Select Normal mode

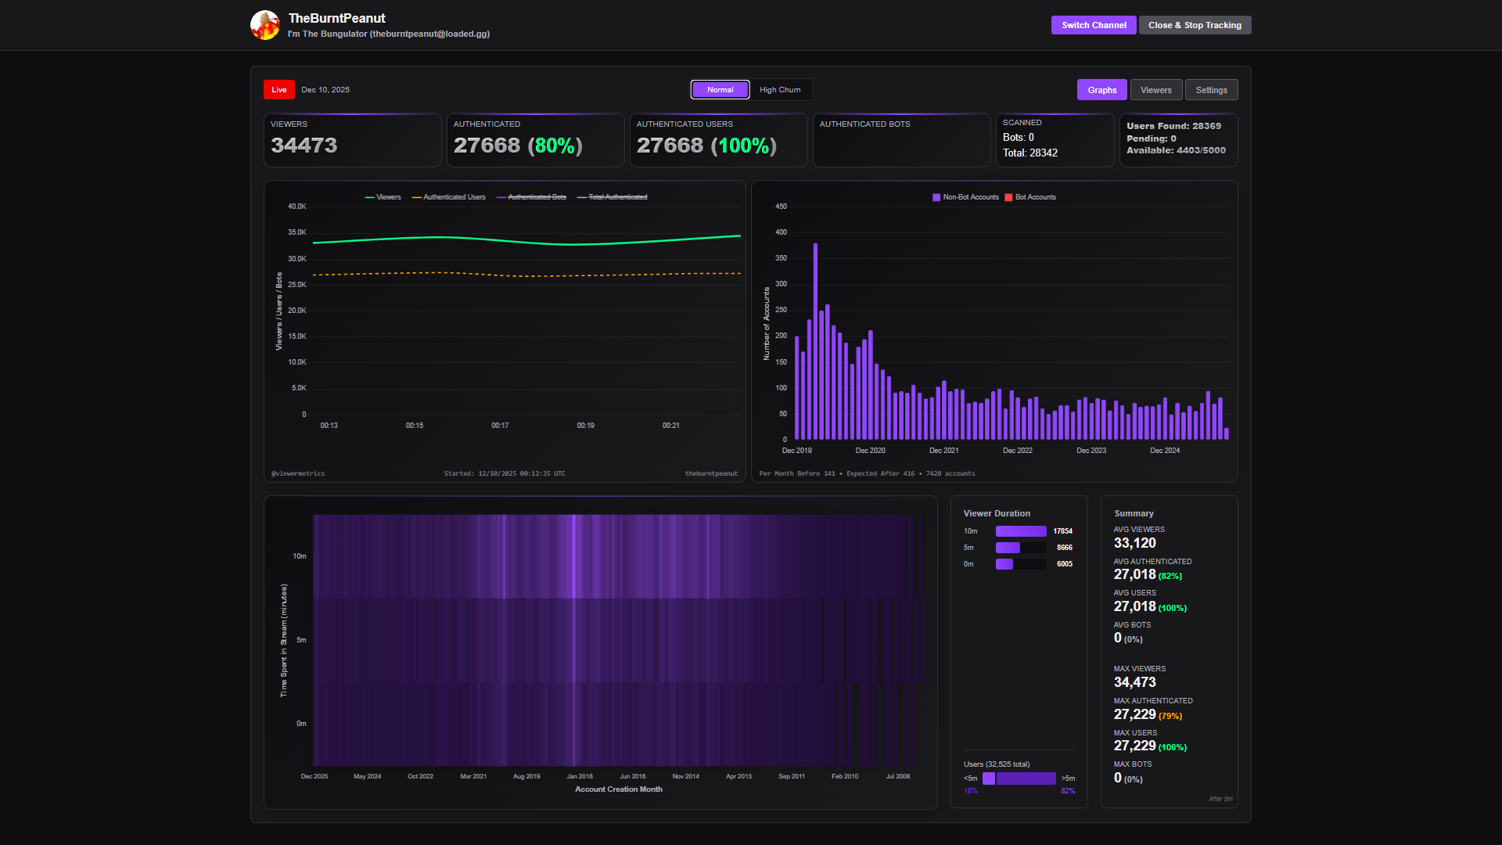click(x=720, y=90)
